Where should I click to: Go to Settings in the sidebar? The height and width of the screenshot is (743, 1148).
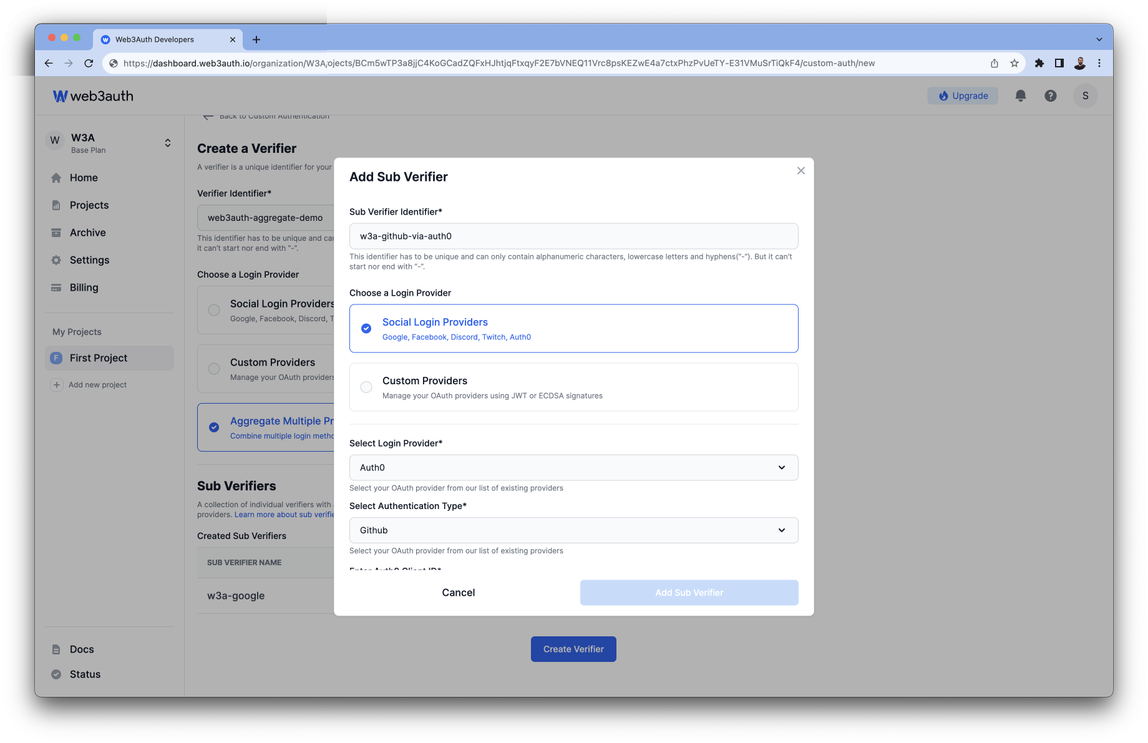(x=89, y=260)
